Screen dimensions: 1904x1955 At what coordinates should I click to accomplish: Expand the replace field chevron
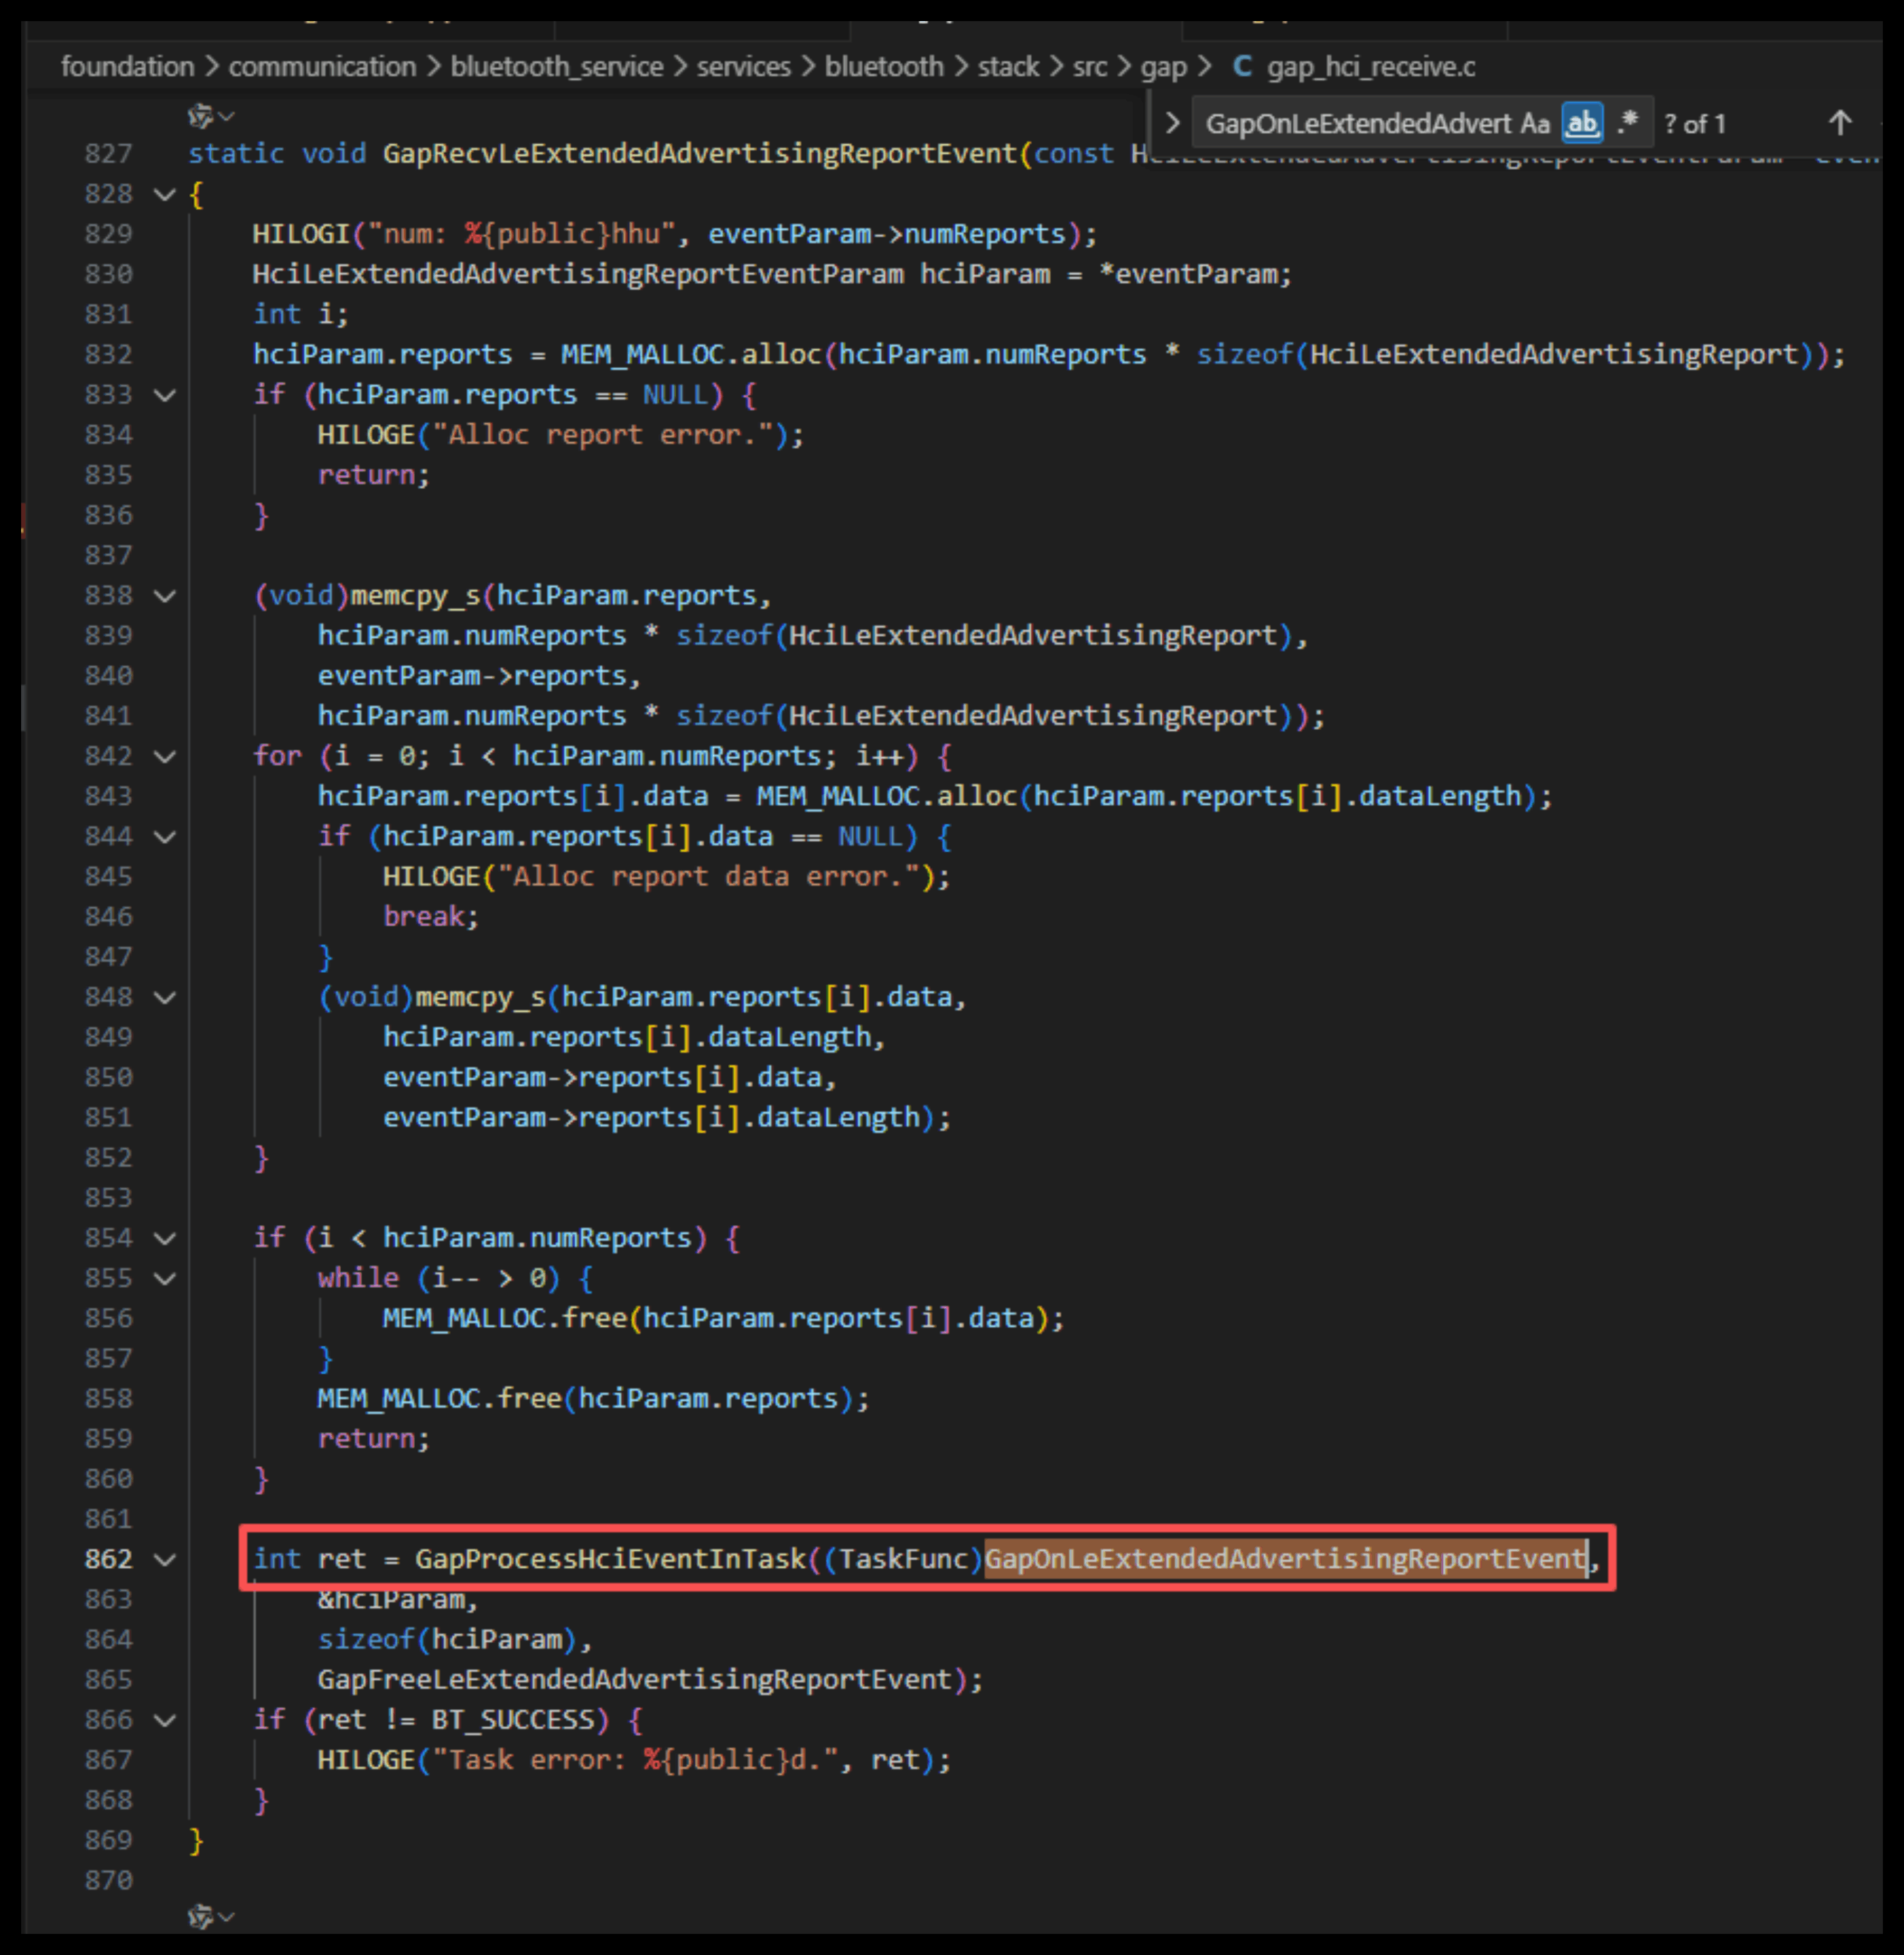pos(1172,124)
